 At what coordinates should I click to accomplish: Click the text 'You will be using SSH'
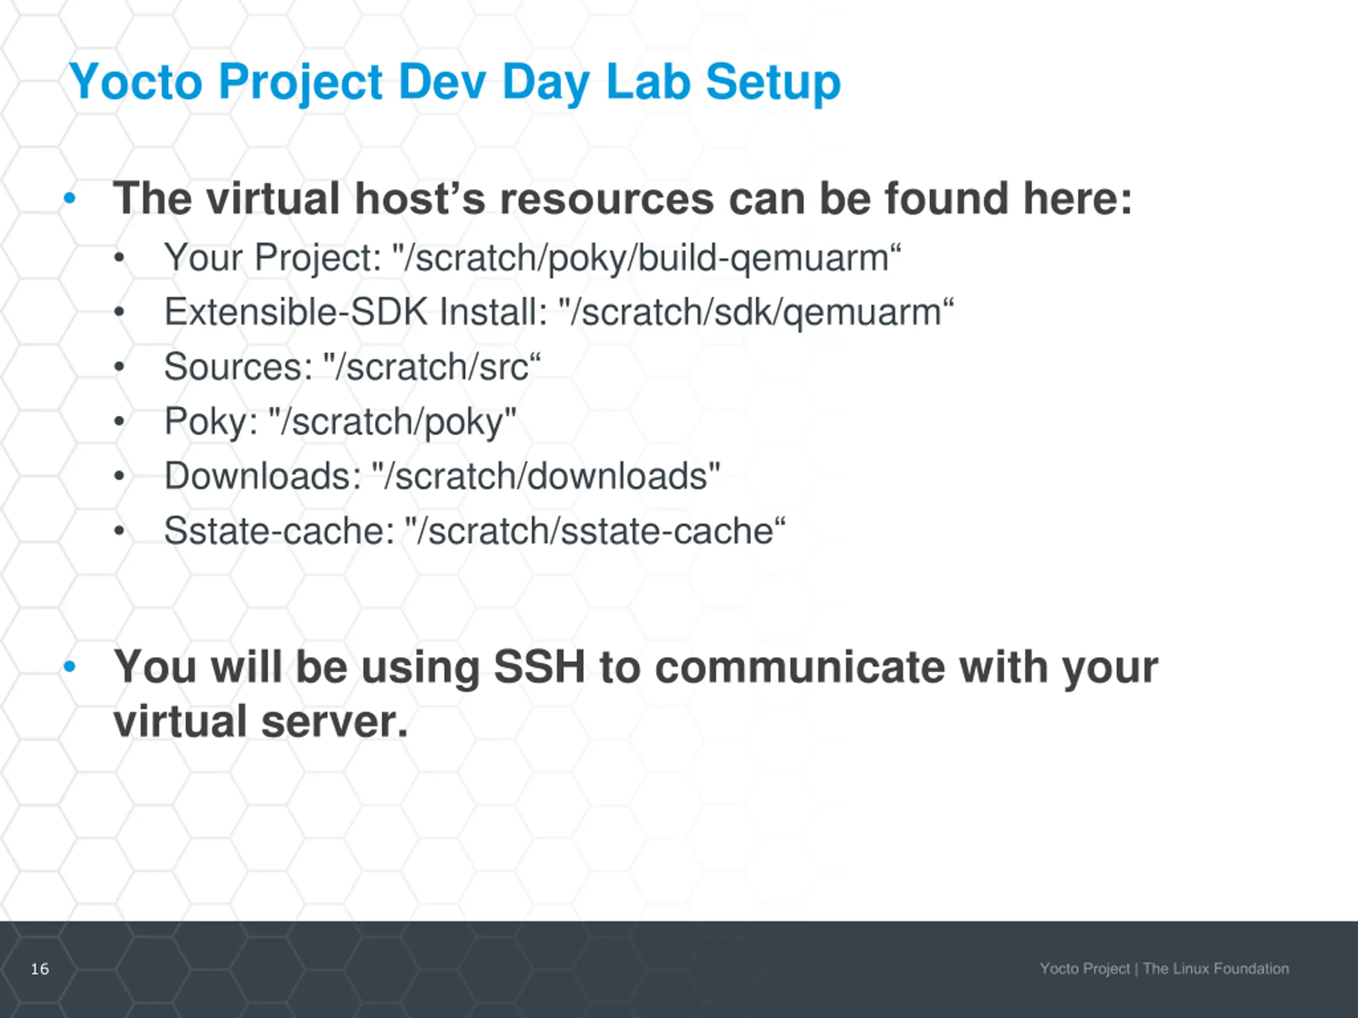click(x=350, y=667)
